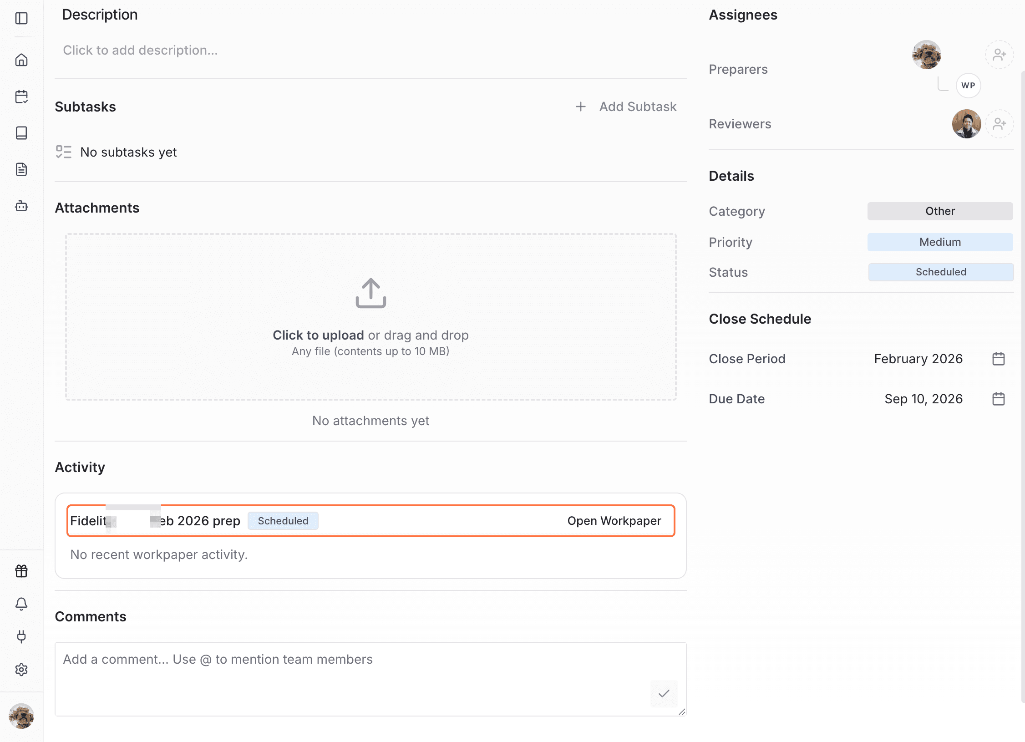Open the Due Date calendar icon
The image size is (1025, 742).
pyautogui.click(x=999, y=399)
